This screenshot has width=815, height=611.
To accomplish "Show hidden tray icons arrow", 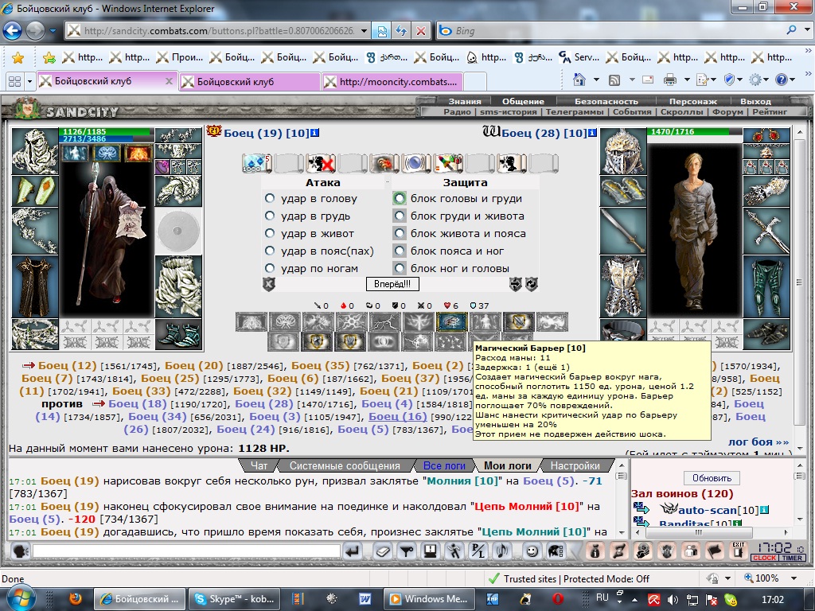I will (634, 599).
